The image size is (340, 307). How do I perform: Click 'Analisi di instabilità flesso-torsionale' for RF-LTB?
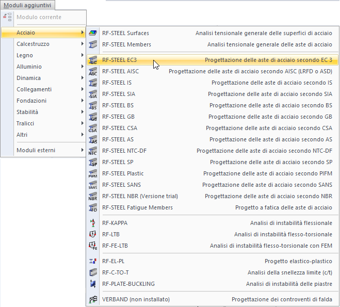pos(283,234)
